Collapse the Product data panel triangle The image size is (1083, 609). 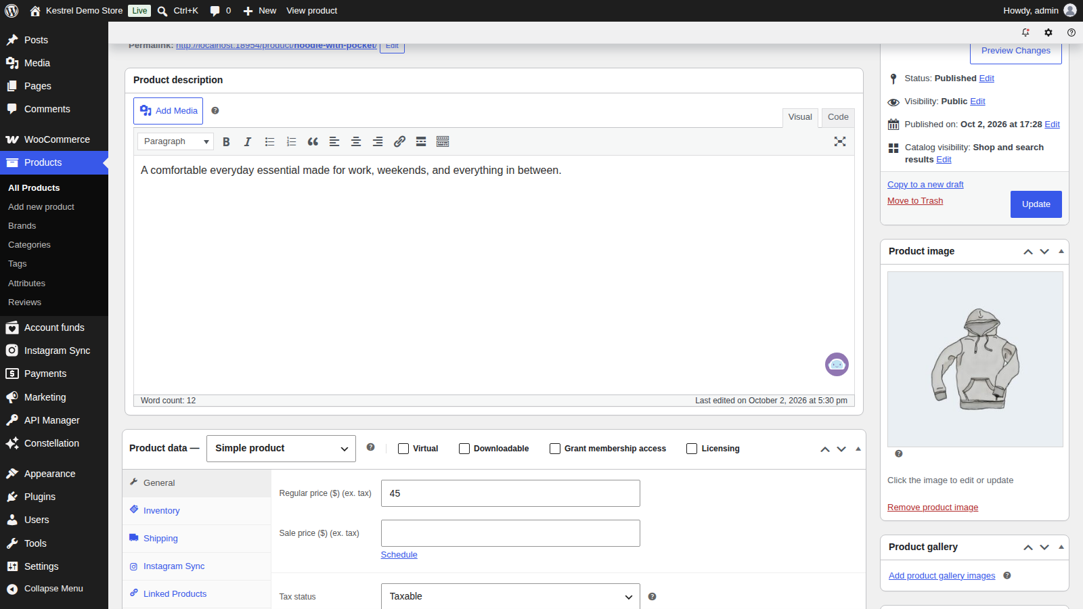tap(858, 449)
